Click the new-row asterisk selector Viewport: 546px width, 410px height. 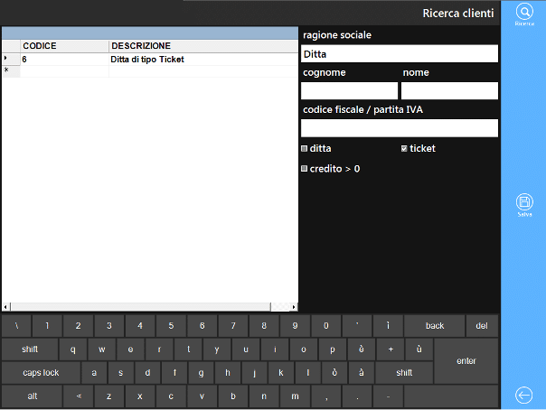click(11, 71)
